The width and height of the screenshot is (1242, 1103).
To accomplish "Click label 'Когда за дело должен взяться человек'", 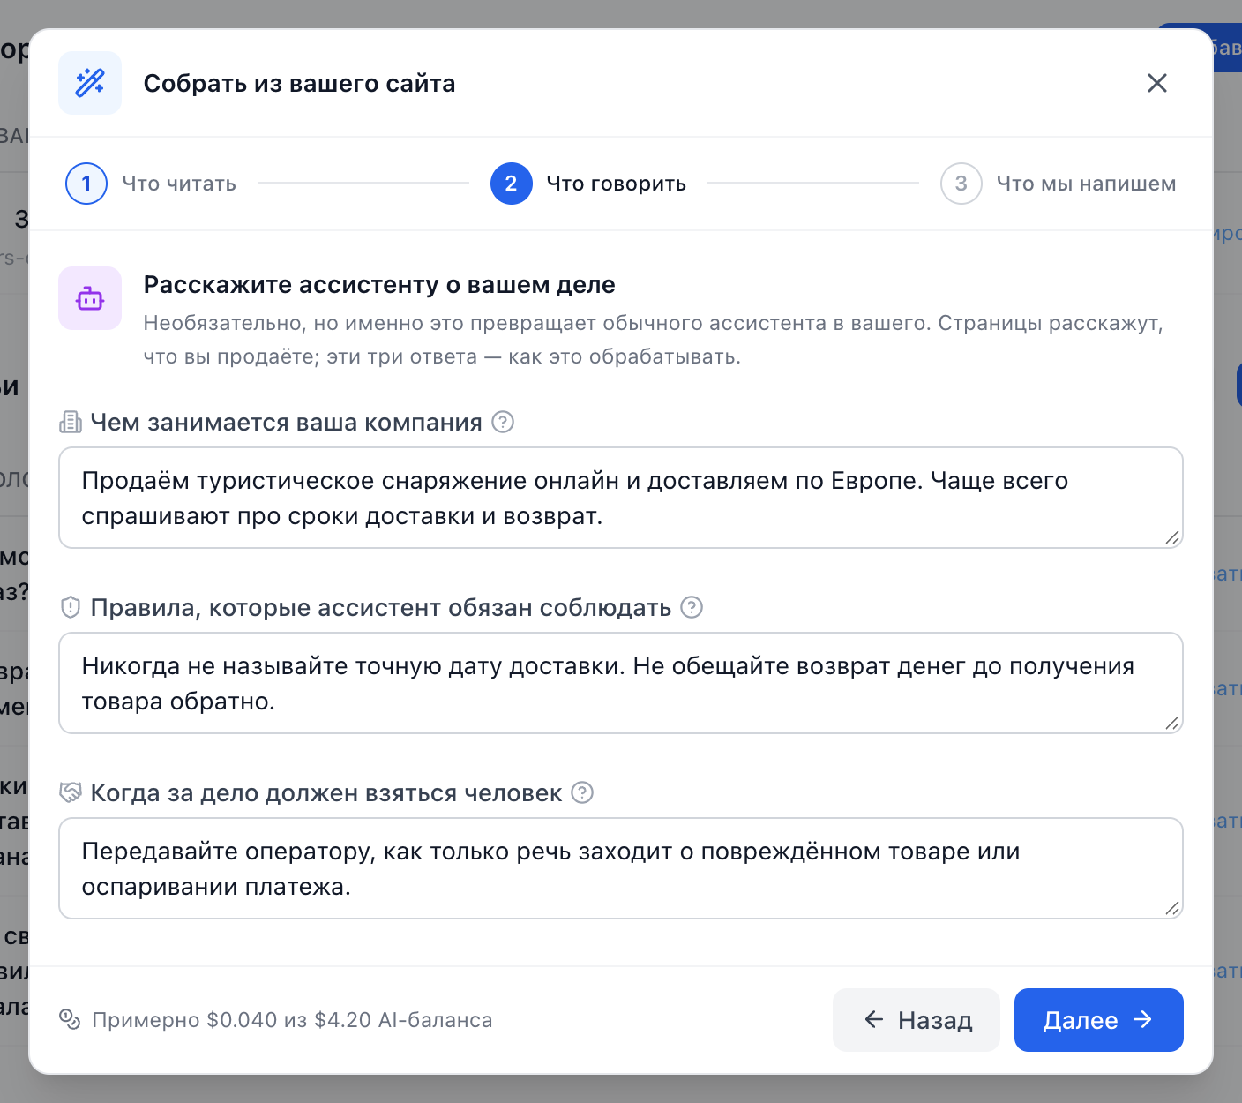I will pos(326,793).
